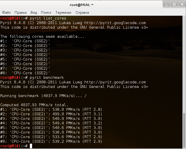Click the 'pyrit list_cores' command text
The image size is (186, 149).
point(48,18)
